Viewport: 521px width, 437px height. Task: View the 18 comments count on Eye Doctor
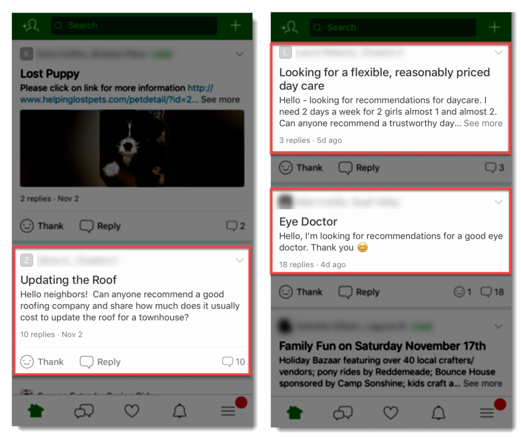[492, 292]
